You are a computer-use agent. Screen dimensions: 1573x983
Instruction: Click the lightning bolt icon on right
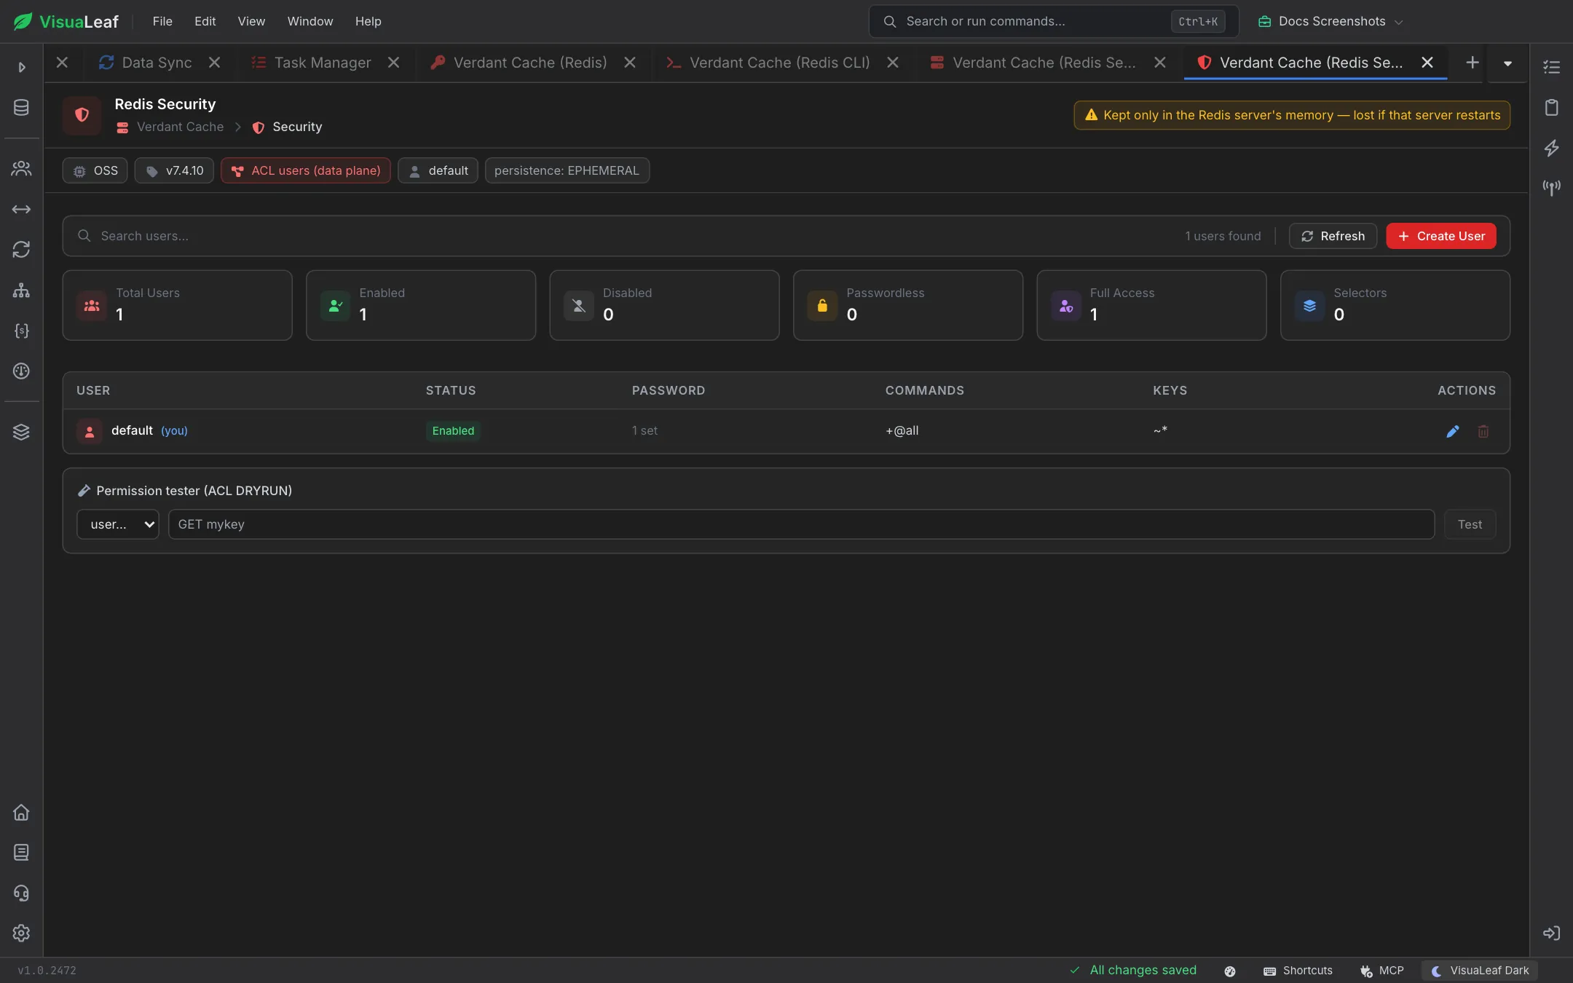point(1551,148)
